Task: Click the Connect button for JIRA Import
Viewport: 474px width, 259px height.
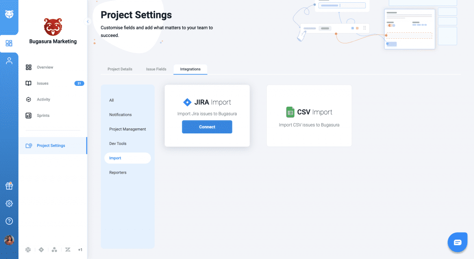Action: coord(207,127)
